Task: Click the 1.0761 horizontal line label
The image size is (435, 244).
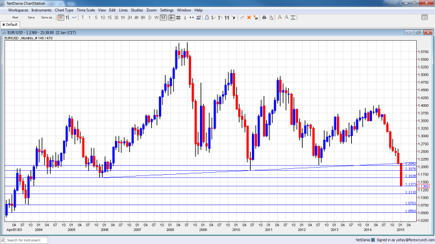Action: [x=411, y=203]
